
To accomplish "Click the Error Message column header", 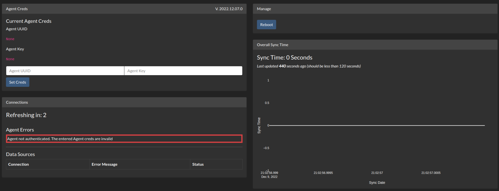I will click(x=104, y=164).
